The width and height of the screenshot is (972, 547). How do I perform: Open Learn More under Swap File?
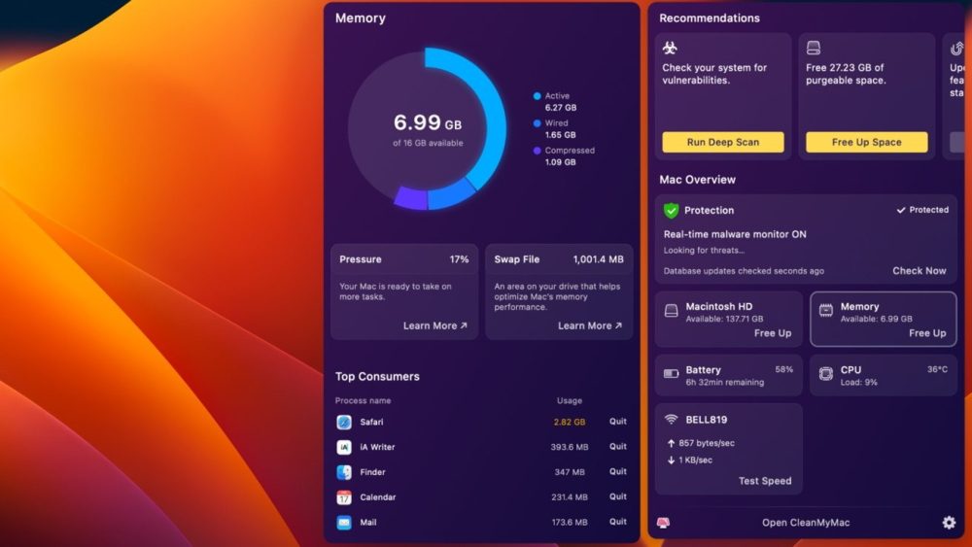tap(589, 326)
